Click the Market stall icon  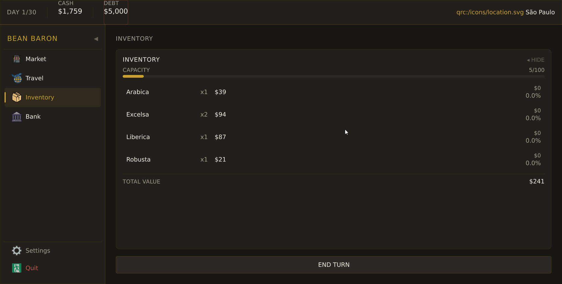17,59
